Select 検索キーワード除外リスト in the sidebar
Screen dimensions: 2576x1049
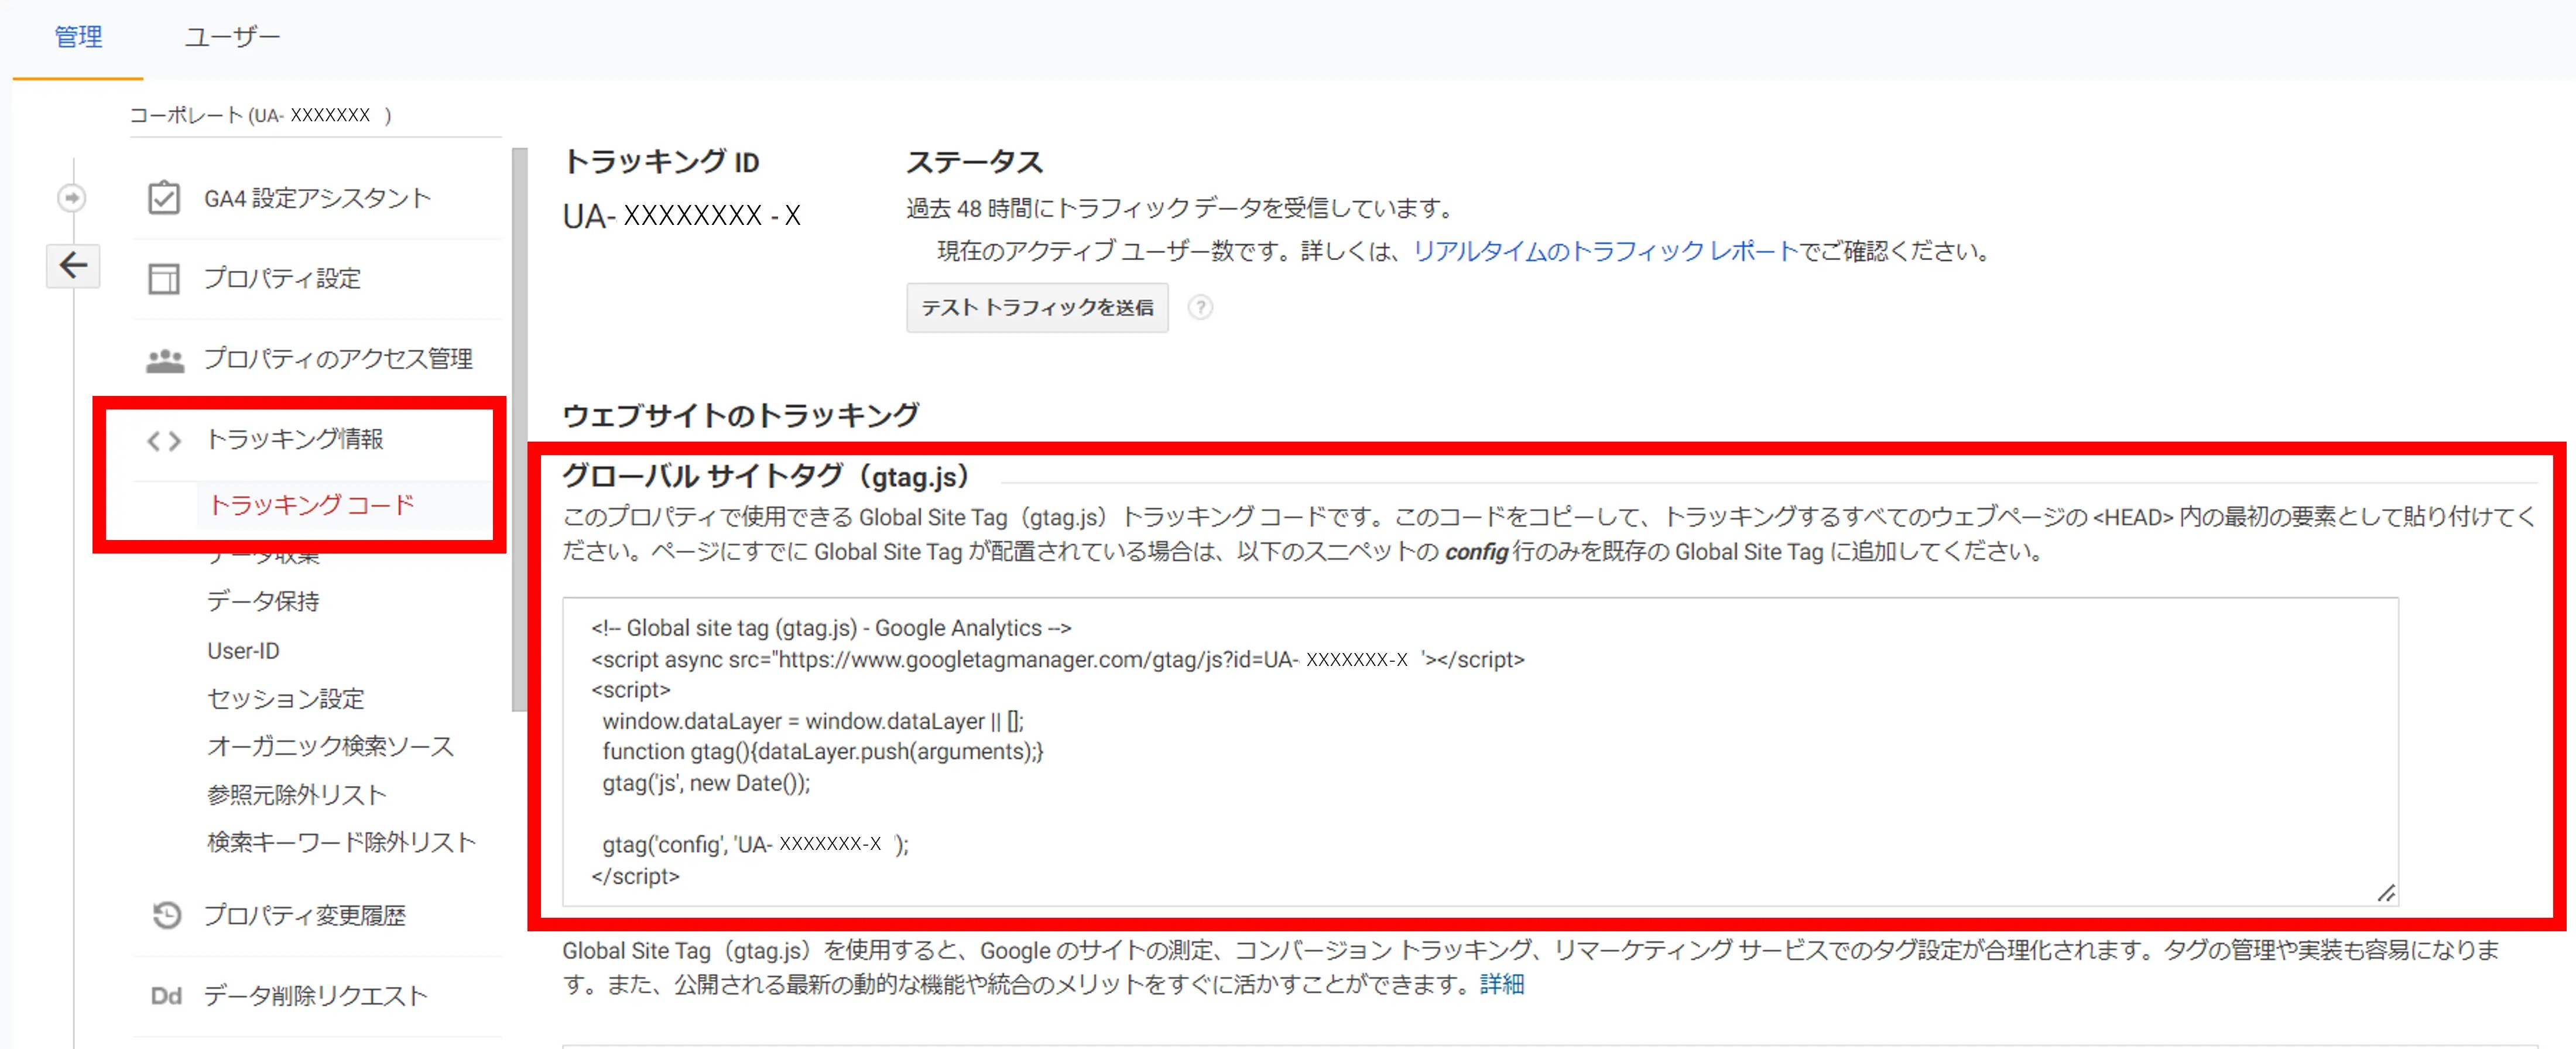(x=341, y=843)
